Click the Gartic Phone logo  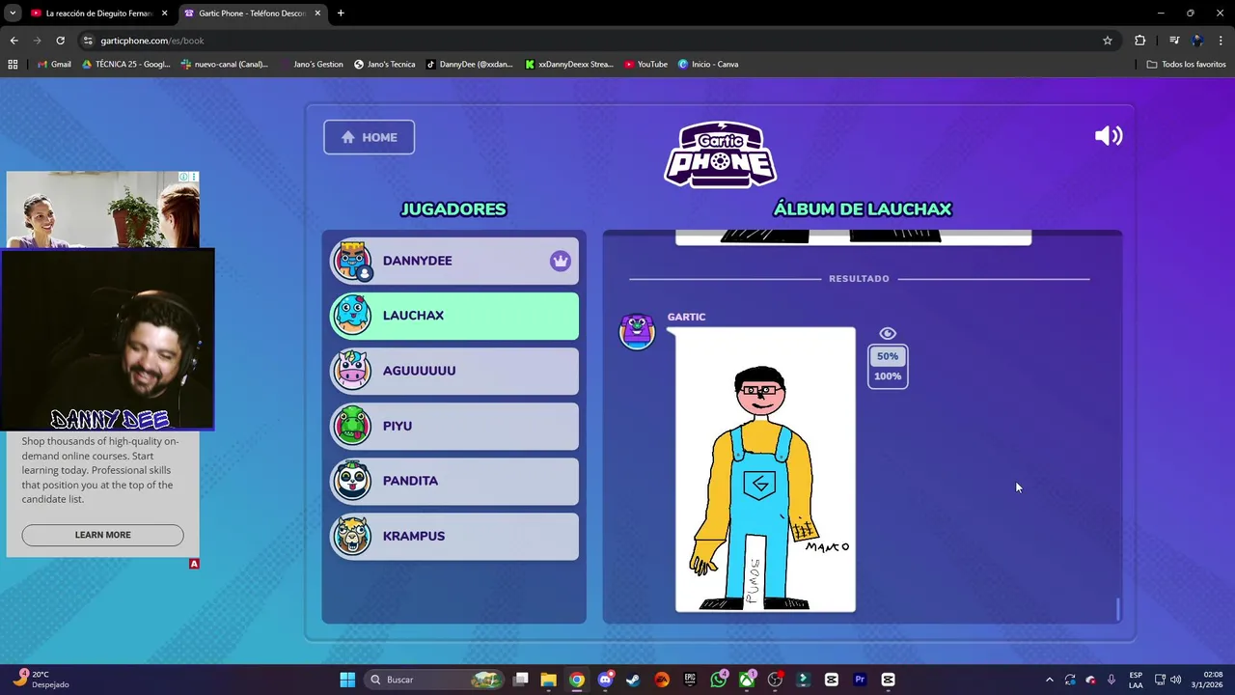pos(721,154)
